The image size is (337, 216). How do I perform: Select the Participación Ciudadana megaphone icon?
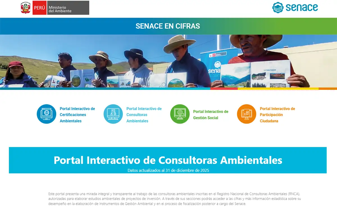[246, 114]
